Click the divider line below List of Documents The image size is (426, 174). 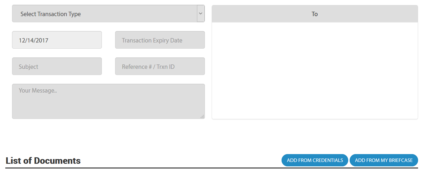point(211,168)
